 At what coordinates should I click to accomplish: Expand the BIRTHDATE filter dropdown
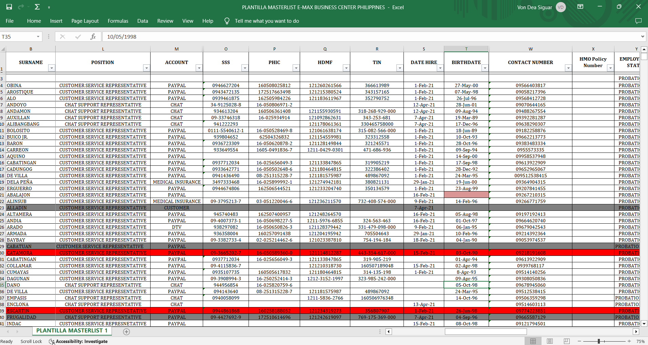(x=485, y=68)
